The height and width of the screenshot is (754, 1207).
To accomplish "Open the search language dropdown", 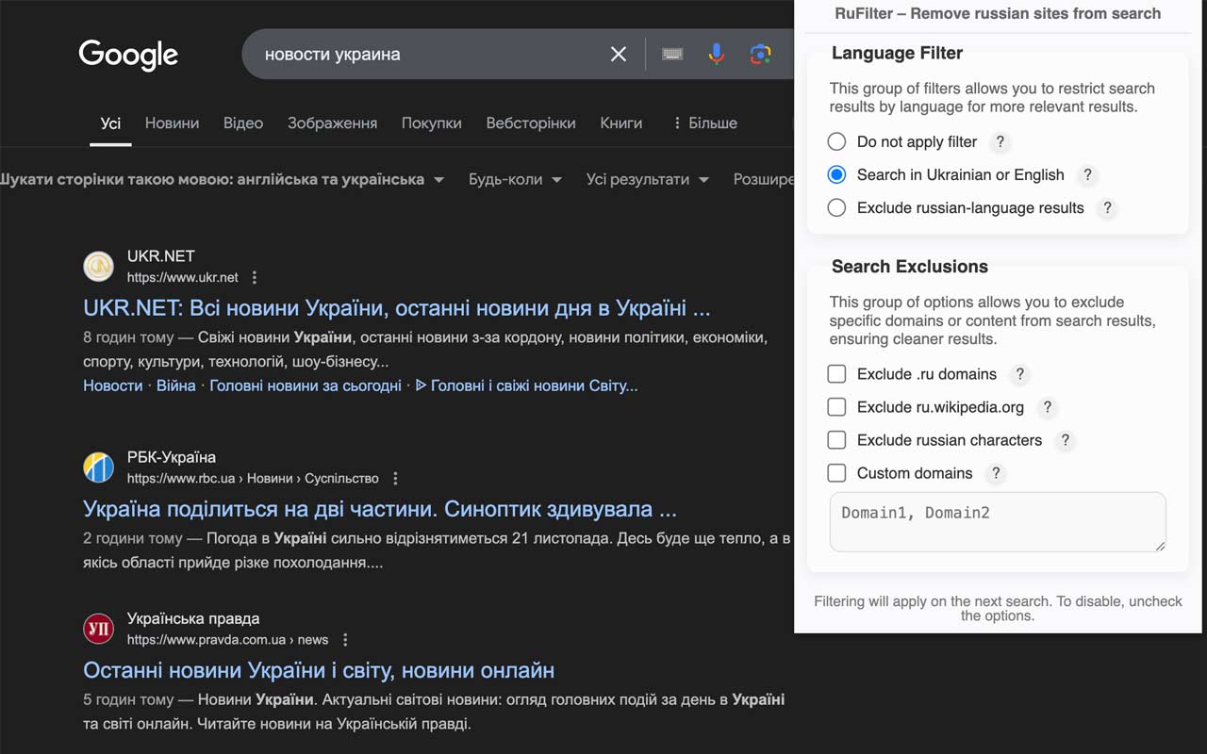I will pyautogui.click(x=438, y=178).
